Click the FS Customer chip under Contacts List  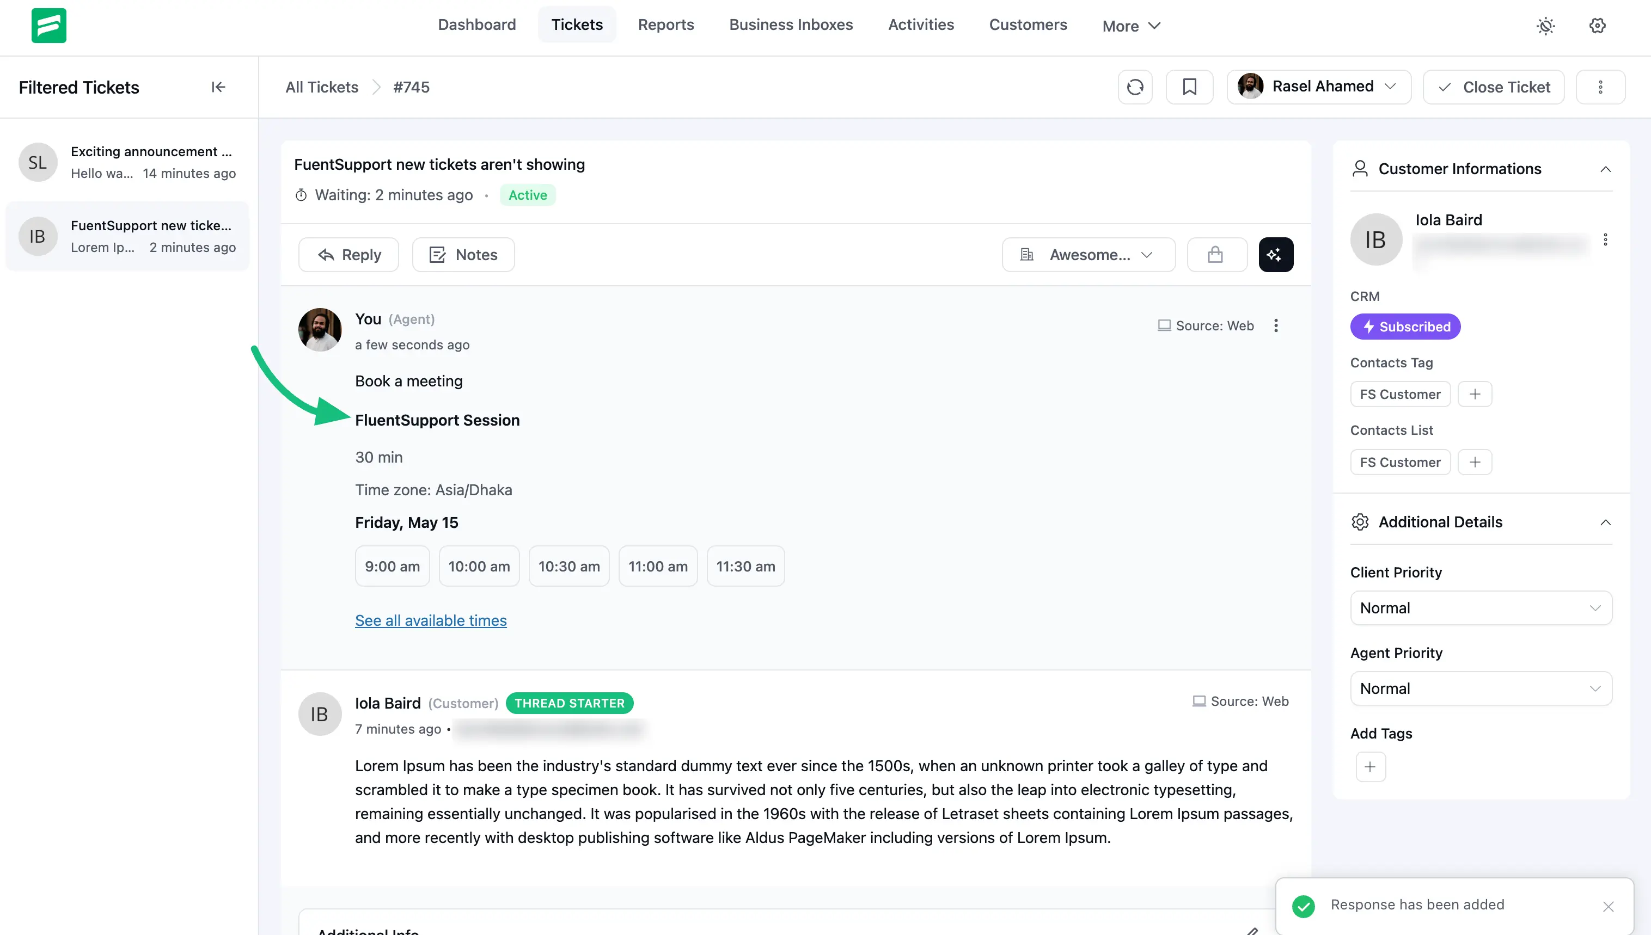click(1401, 463)
